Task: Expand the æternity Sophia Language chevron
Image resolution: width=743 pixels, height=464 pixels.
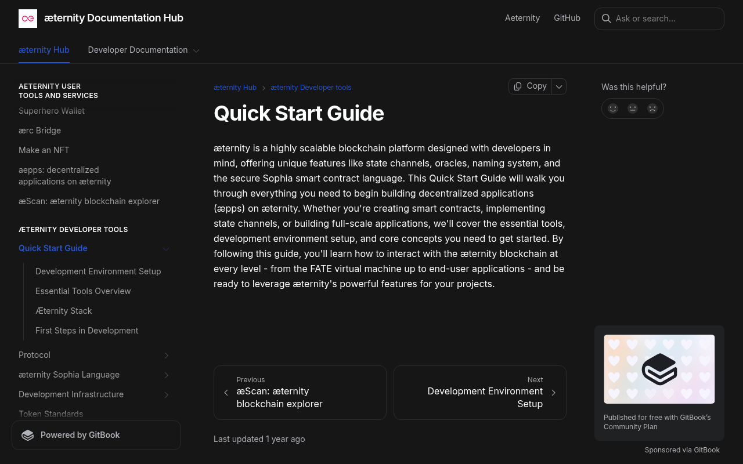Action: [166, 375]
